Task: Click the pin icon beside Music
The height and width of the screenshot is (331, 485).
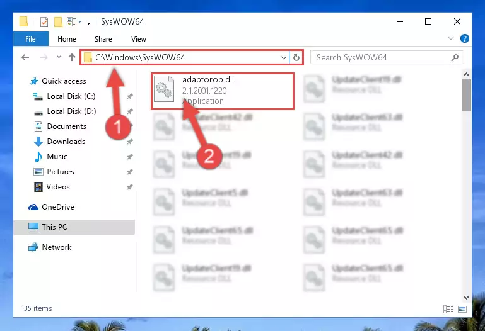Action: click(x=129, y=157)
